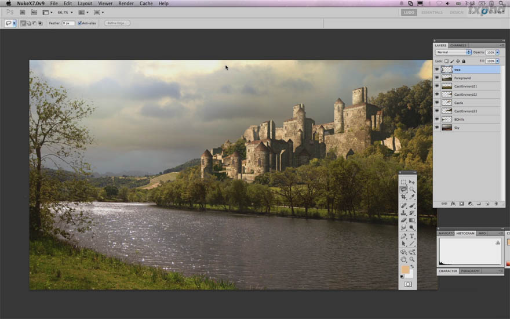Screen dimensions: 510x319
Task: Select the Move tool
Action: [412, 182]
